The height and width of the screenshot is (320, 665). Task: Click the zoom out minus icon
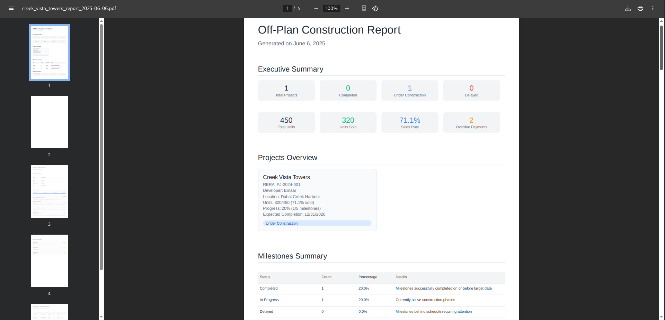(316, 8)
